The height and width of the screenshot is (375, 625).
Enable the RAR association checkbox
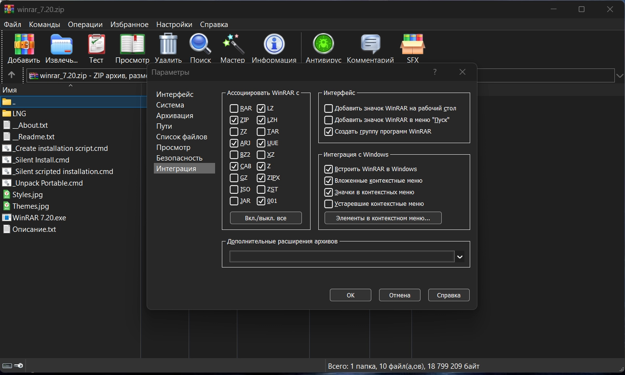(234, 108)
